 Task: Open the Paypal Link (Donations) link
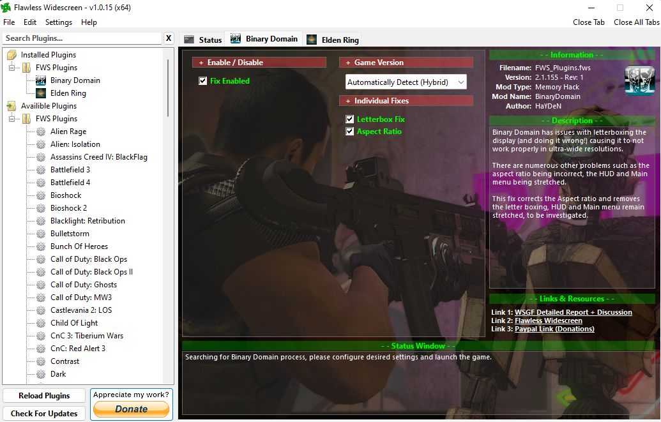click(554, 329)
